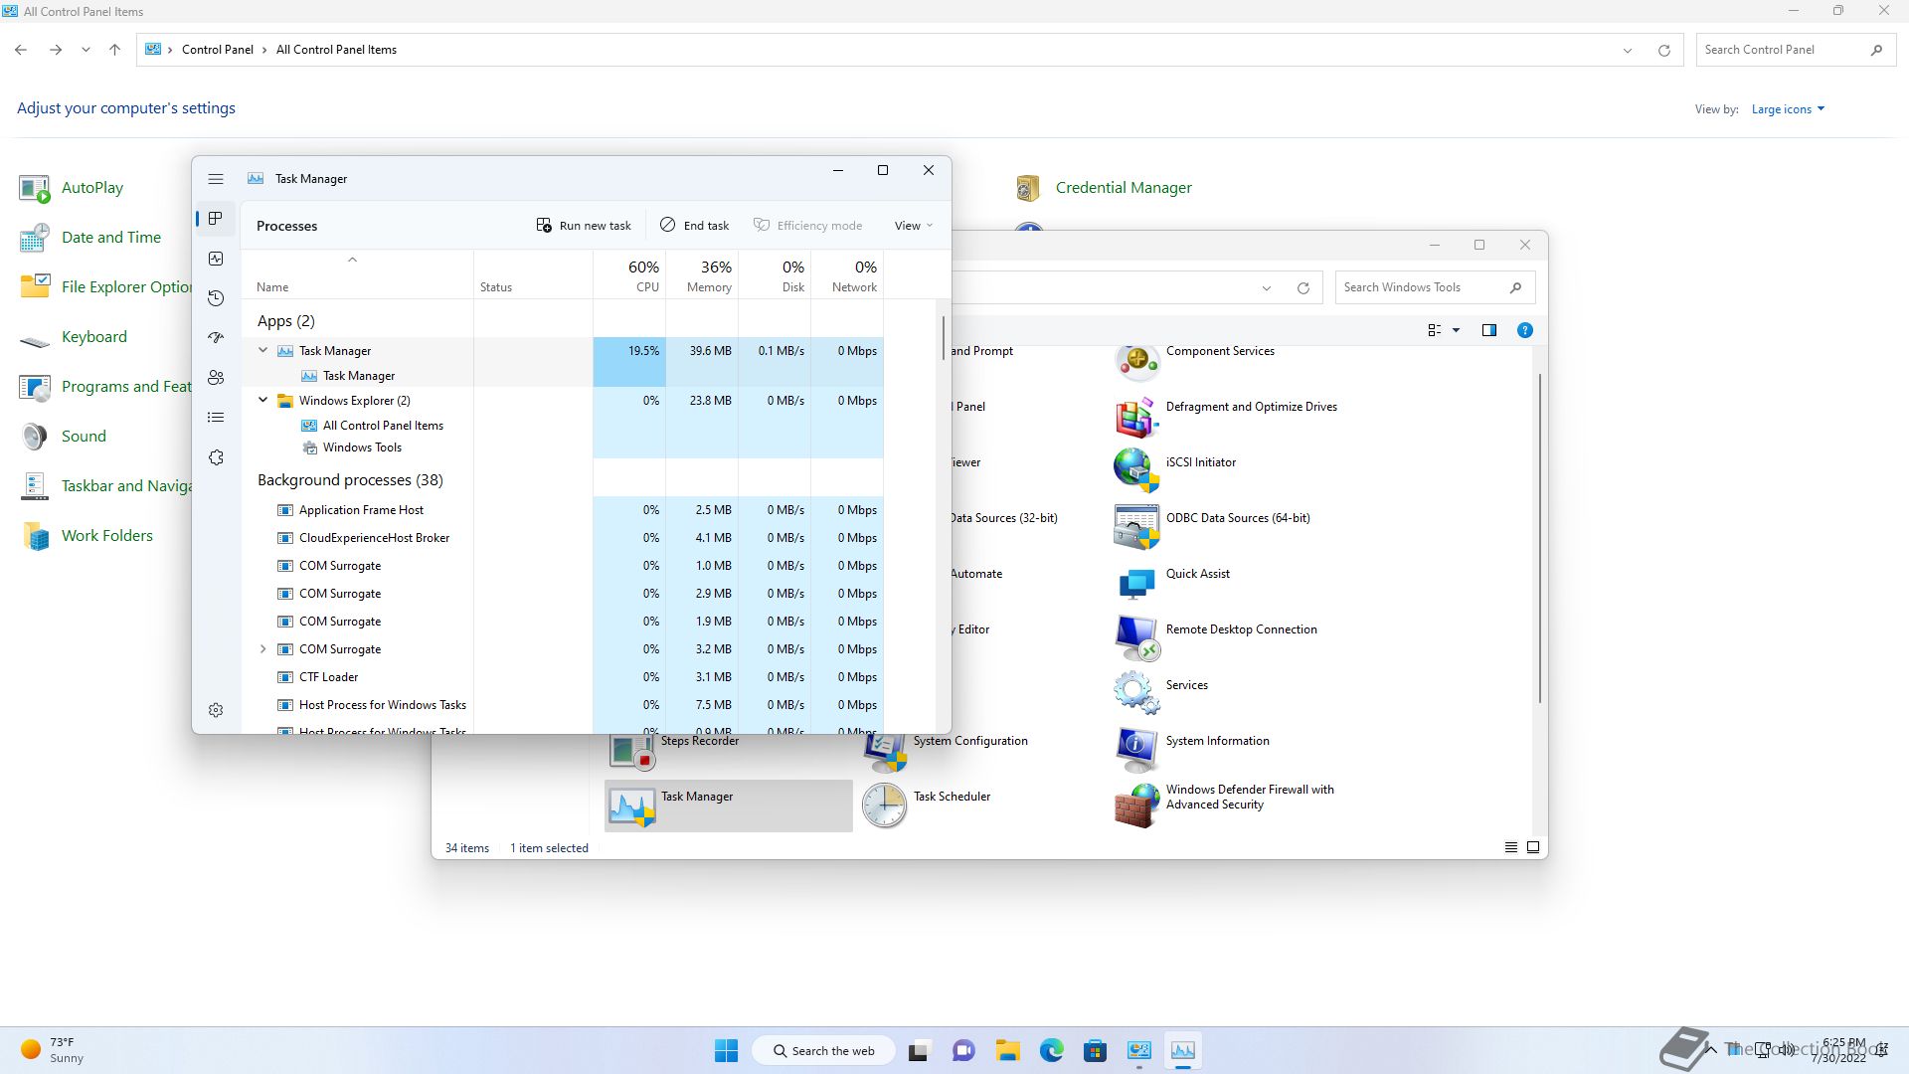Click Control Panel back arrow

point(21,50)
